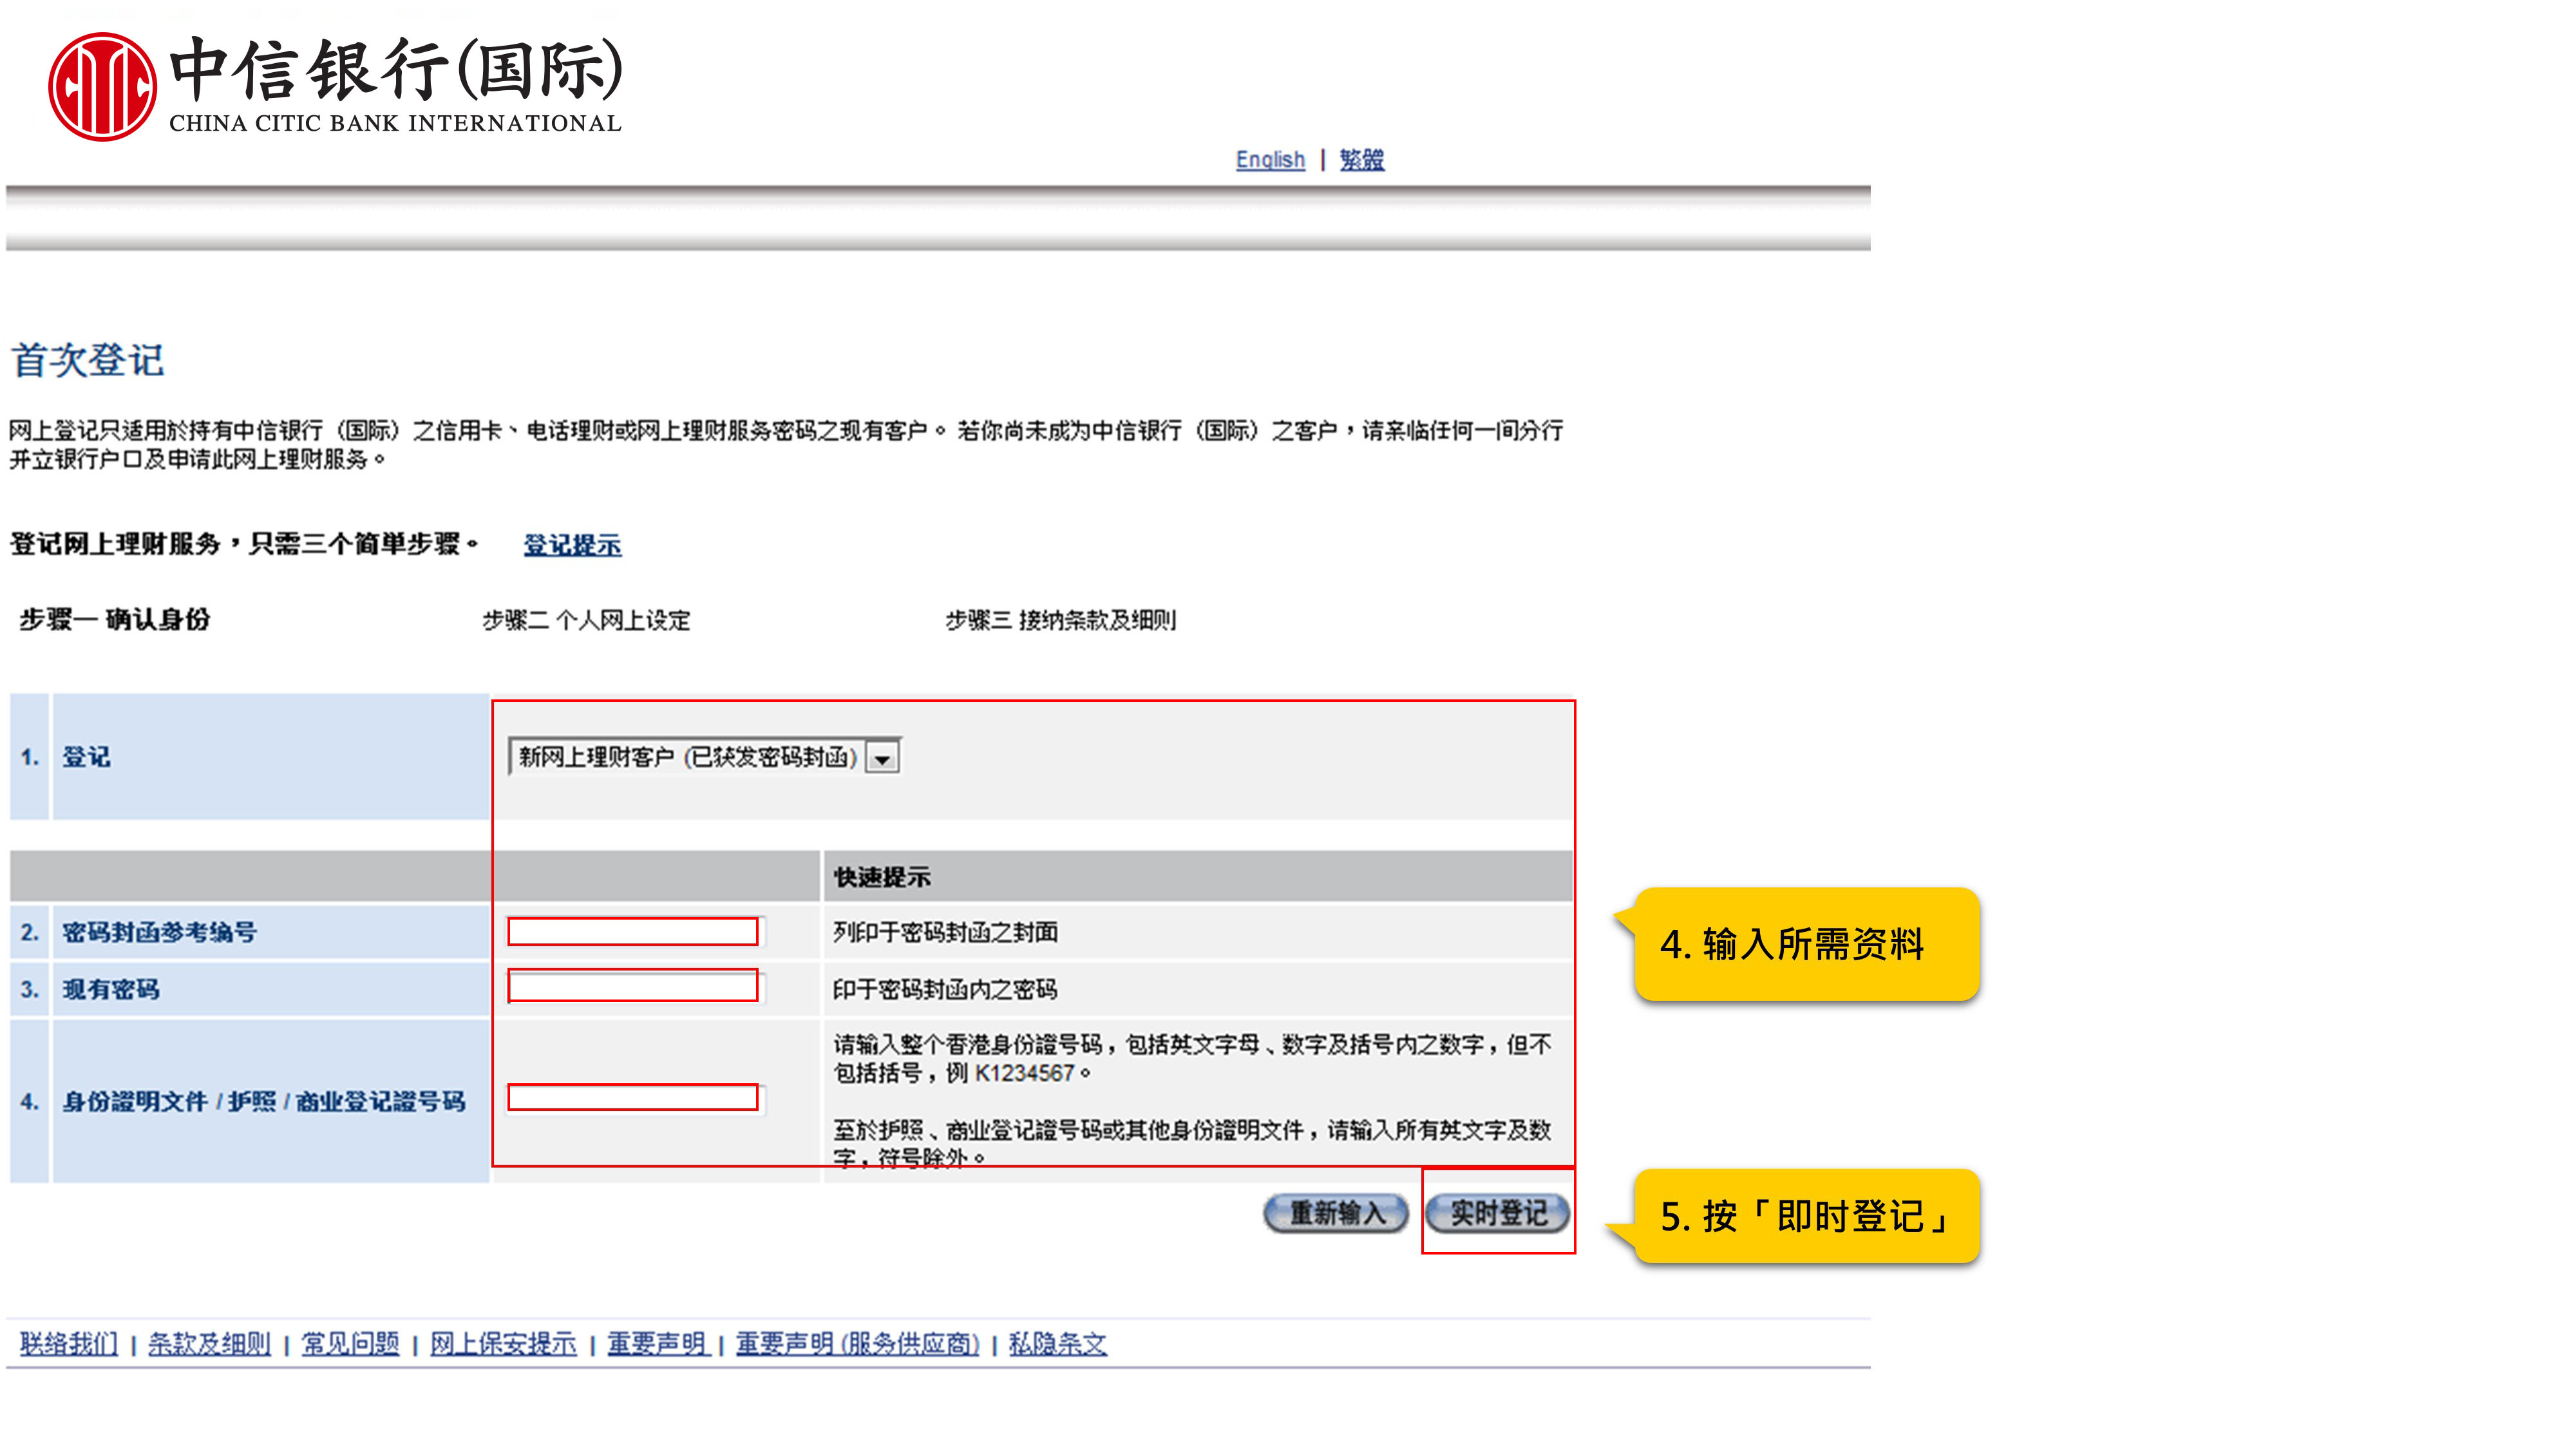
Task: Open the 重要声明 footer link
Action: (657, 1344)
